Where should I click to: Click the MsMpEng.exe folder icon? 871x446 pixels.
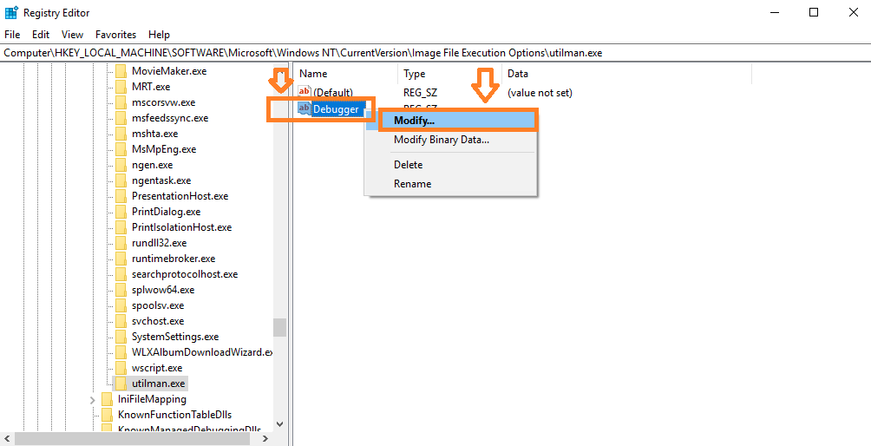[121, 149]
